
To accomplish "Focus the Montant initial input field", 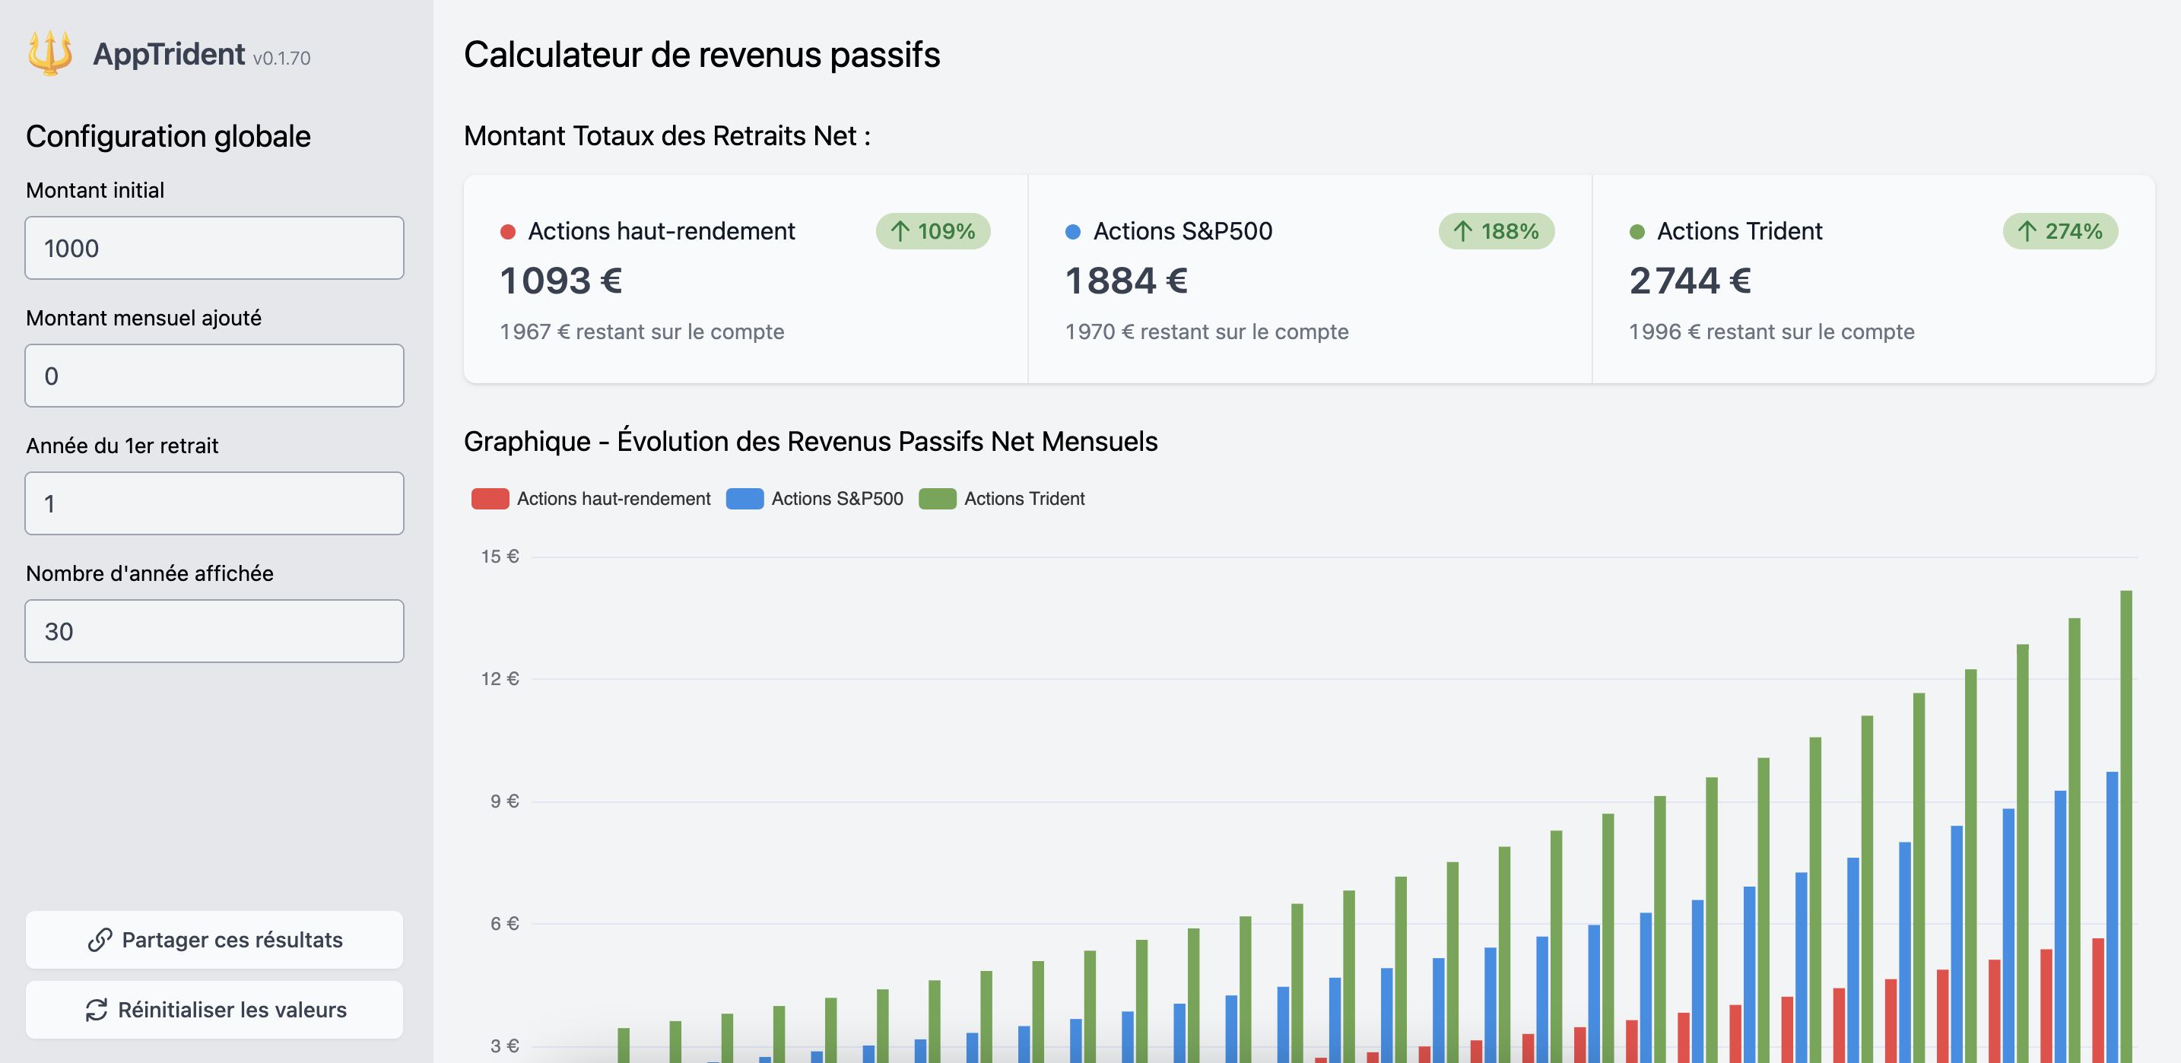I will tap(214, 248).
